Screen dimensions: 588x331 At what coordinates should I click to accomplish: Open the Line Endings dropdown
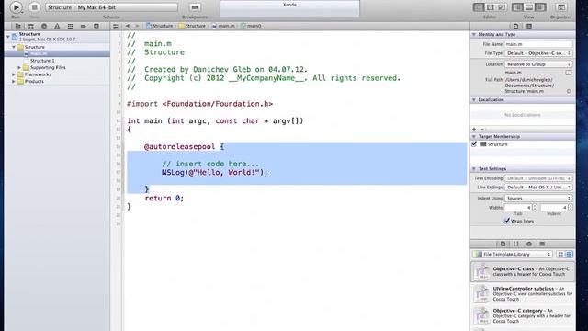pos(538,187)
